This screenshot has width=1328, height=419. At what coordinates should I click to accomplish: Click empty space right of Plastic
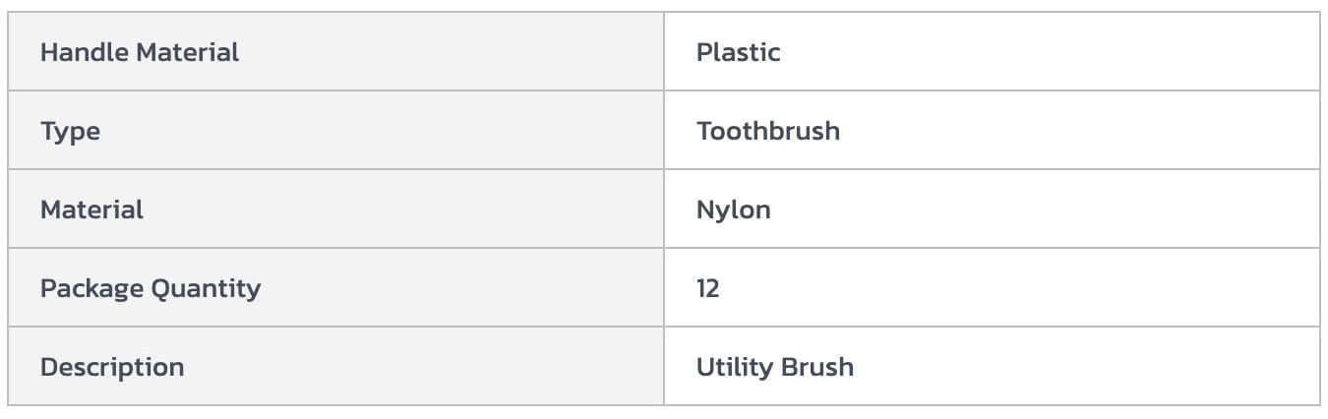(x=1033, y=52)
